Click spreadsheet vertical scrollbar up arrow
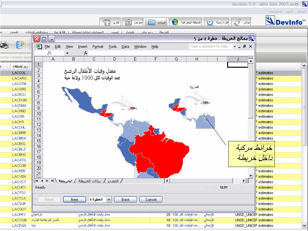This screenshot has height=231, width=308. 251,61
